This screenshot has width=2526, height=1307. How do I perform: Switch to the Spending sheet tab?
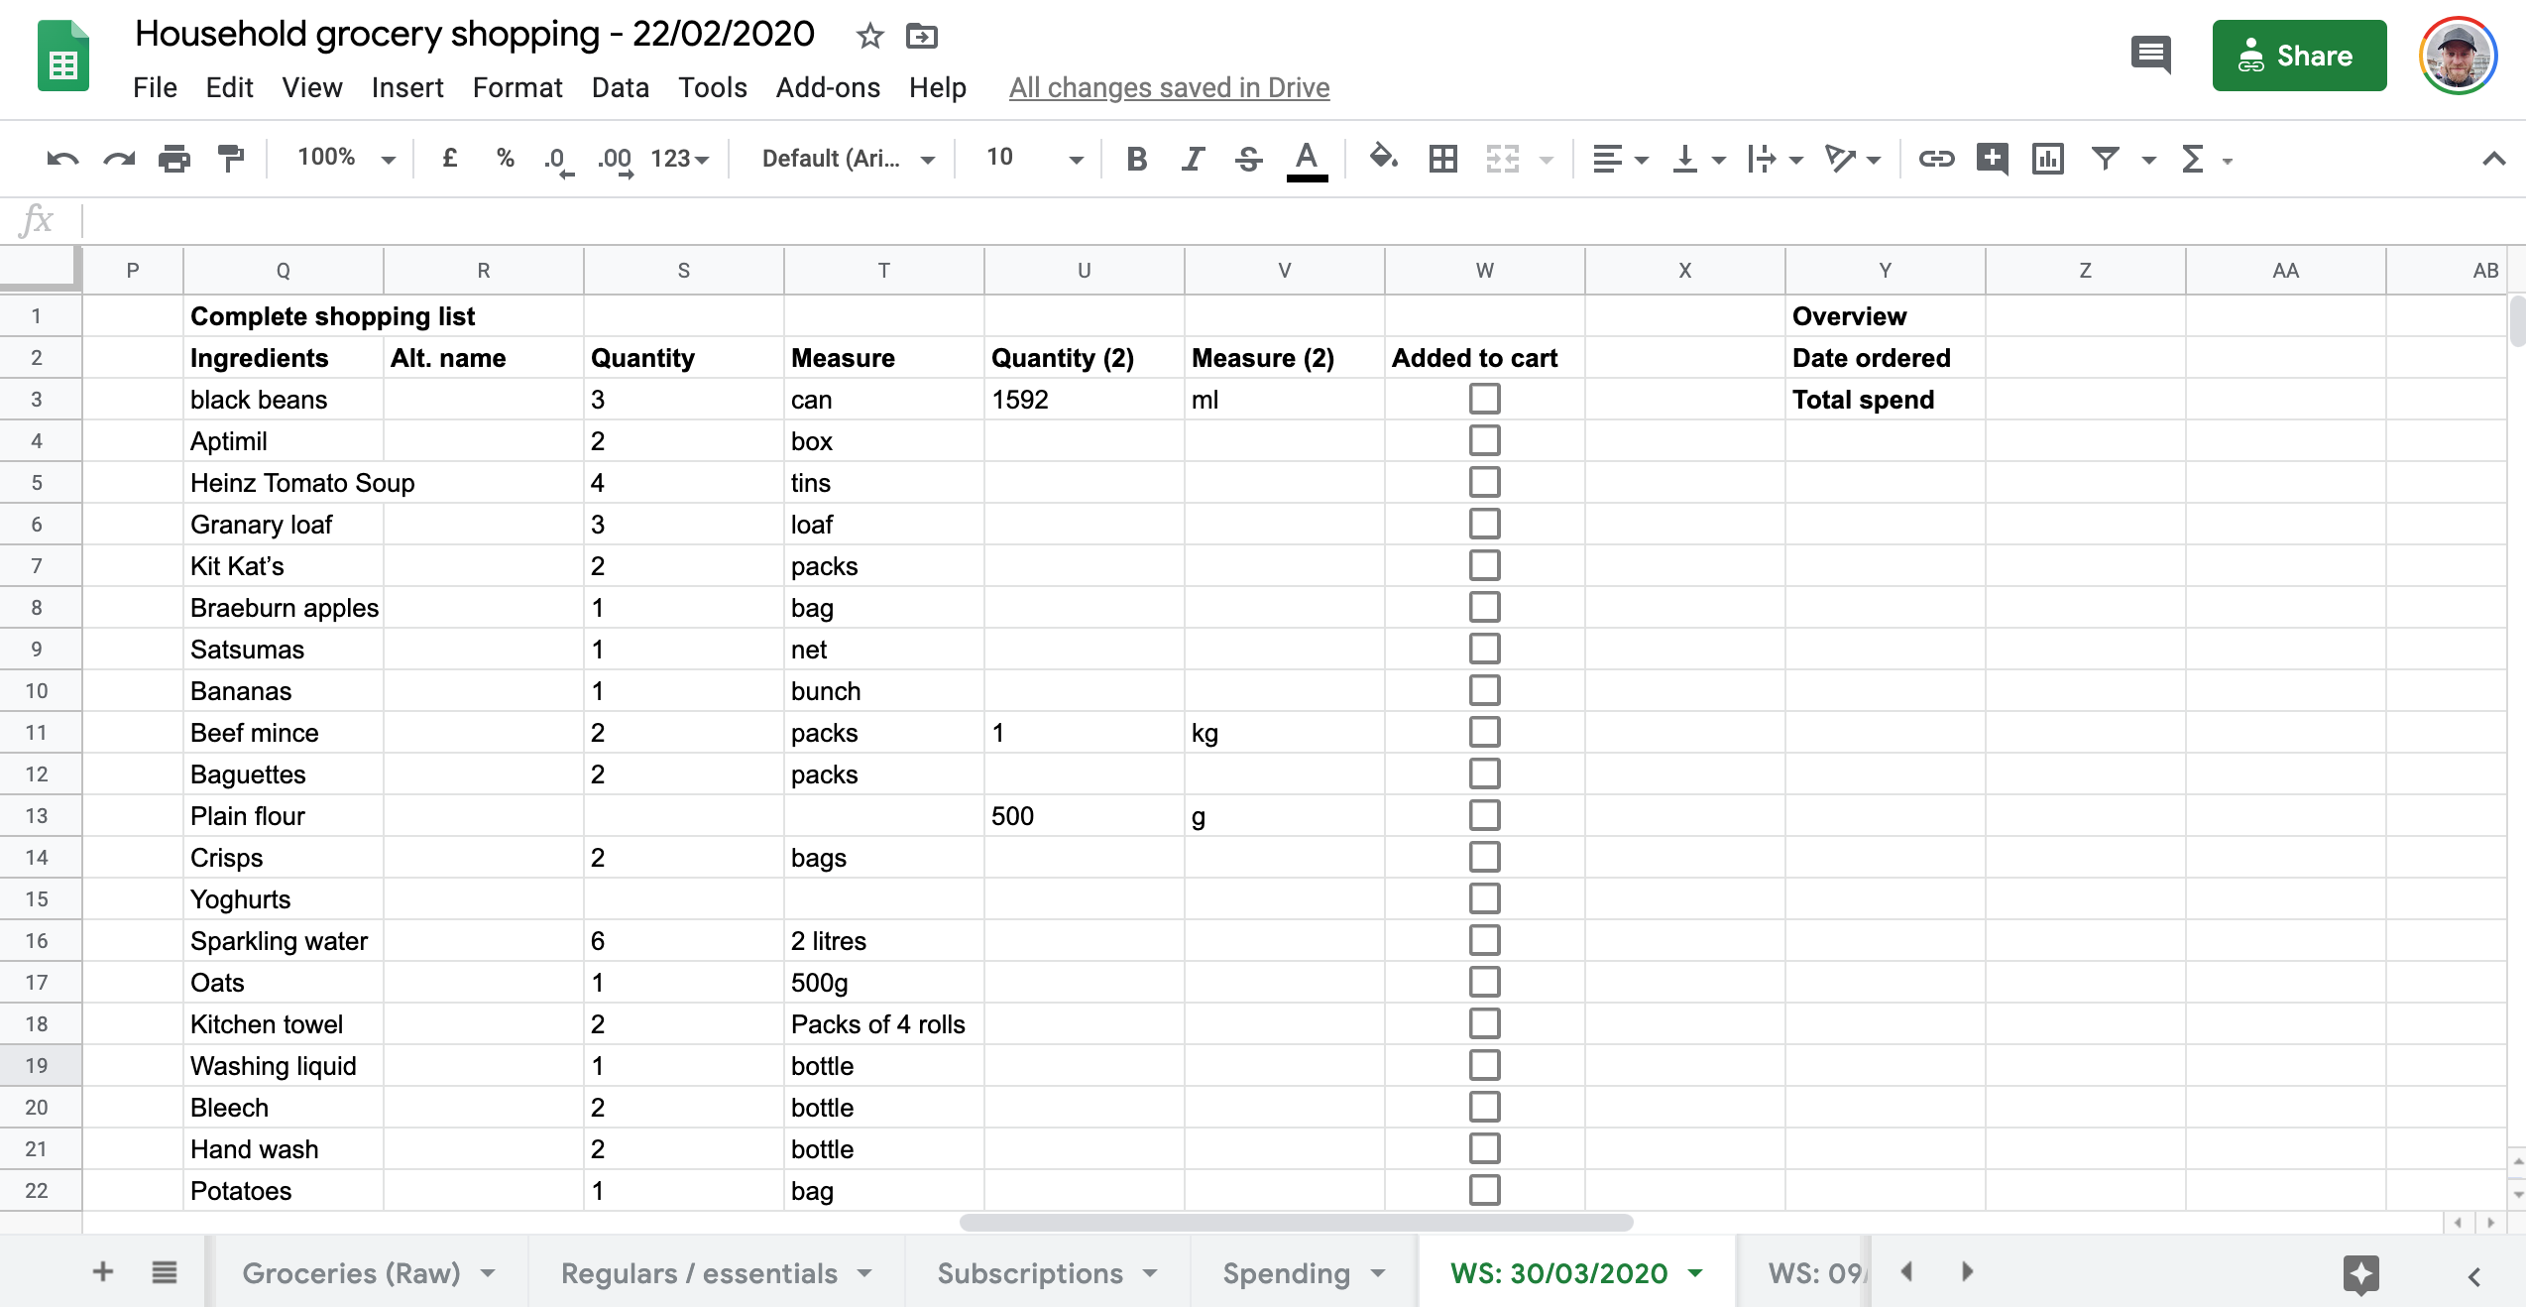pos(1305,1272)
